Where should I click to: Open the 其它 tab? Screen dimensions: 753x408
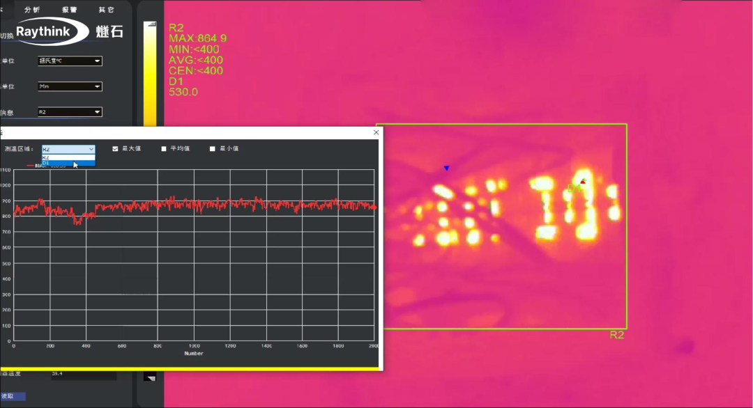point(106,10)
